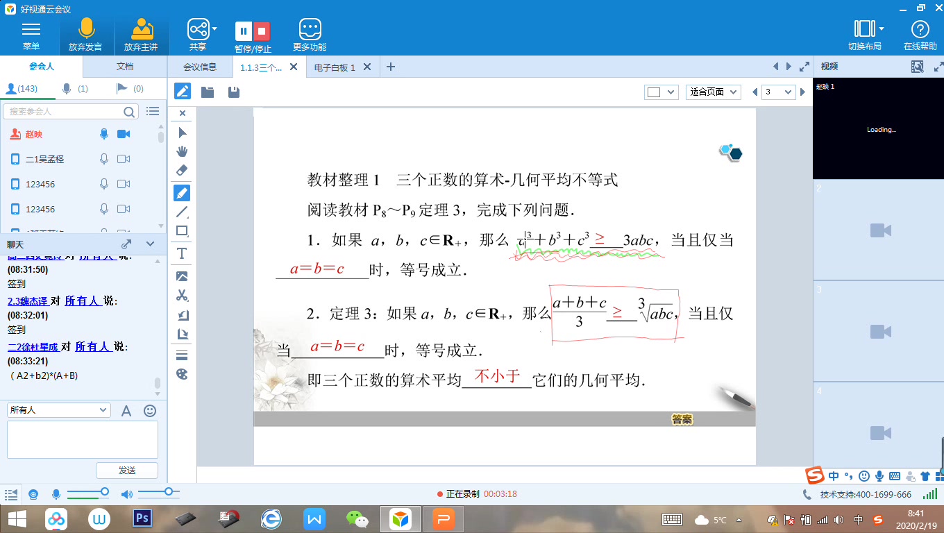The height and width of the screenshot is (533, 944).
Task: Mute 赵映's microphone in the participant list
Action: [x=104, y=134]
